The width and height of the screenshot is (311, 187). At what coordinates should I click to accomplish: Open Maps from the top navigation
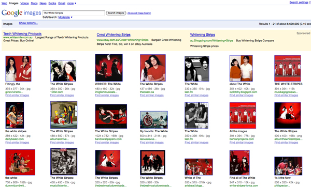[34, 3]
